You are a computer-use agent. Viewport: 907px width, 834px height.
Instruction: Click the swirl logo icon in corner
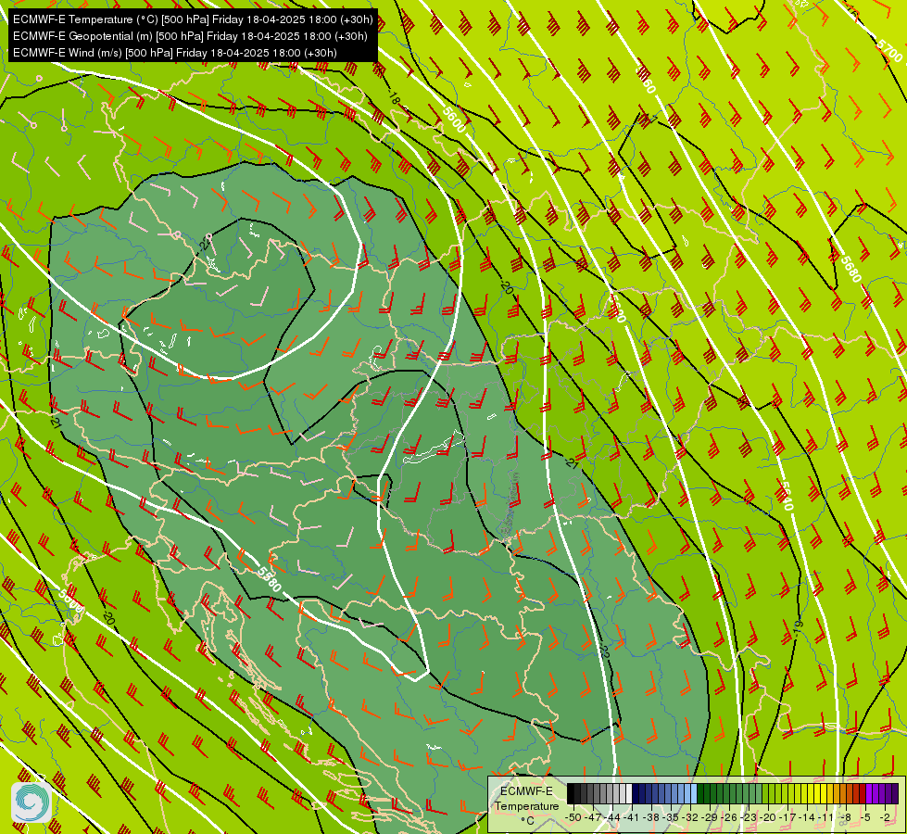point(31,802)
